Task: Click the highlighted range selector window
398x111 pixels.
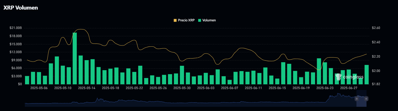Action: point(361,98)
